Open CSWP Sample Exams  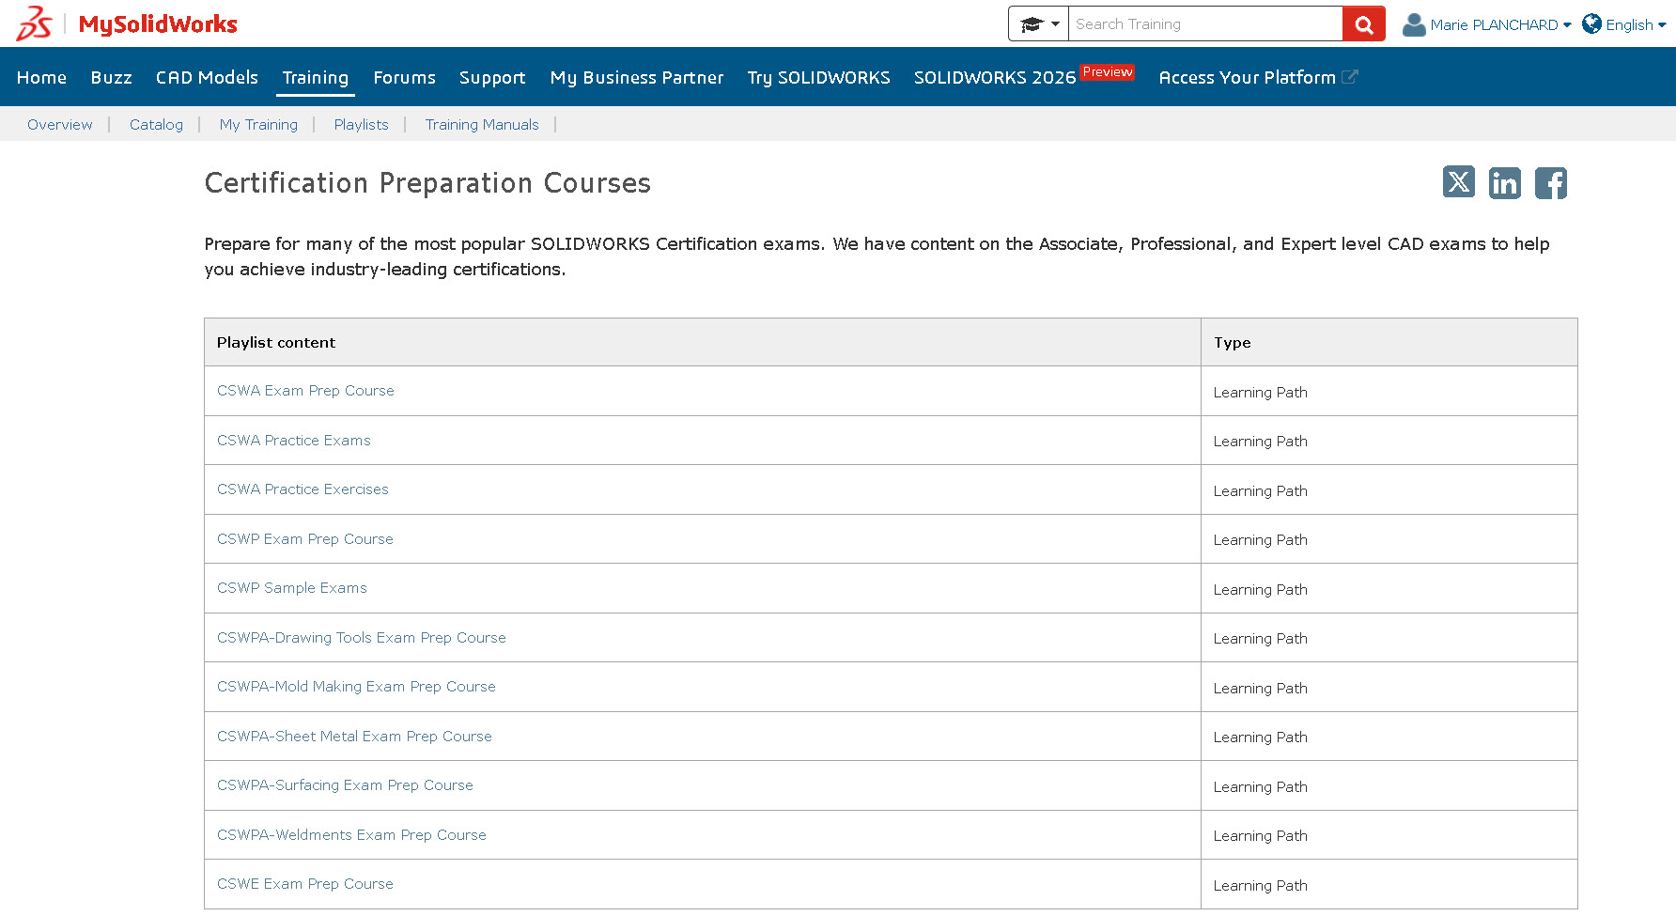(291, 587)
